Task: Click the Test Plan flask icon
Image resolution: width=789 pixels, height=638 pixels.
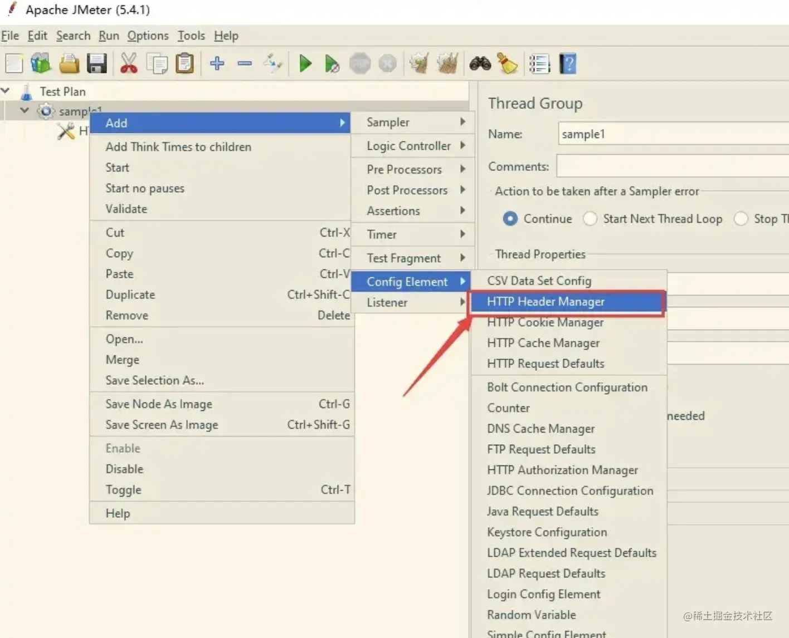Action: click(26, 92)
